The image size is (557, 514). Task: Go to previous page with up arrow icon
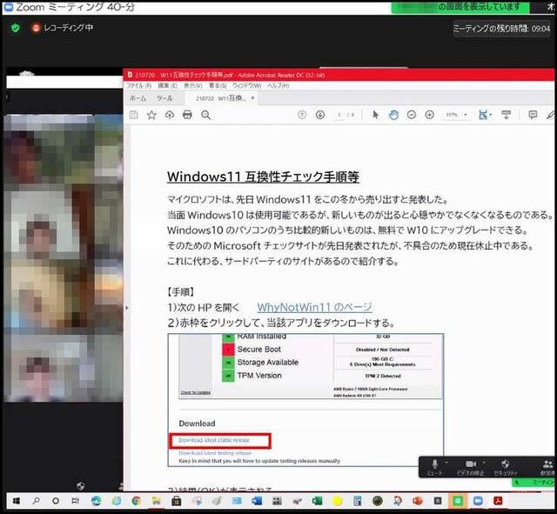(x=302, y=115)
